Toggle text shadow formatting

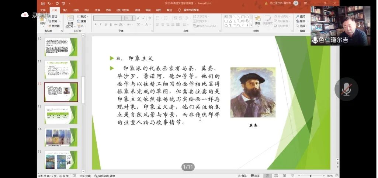111,25
